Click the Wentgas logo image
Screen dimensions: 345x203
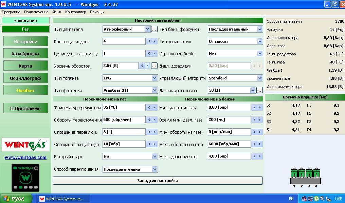click(25, 145)
